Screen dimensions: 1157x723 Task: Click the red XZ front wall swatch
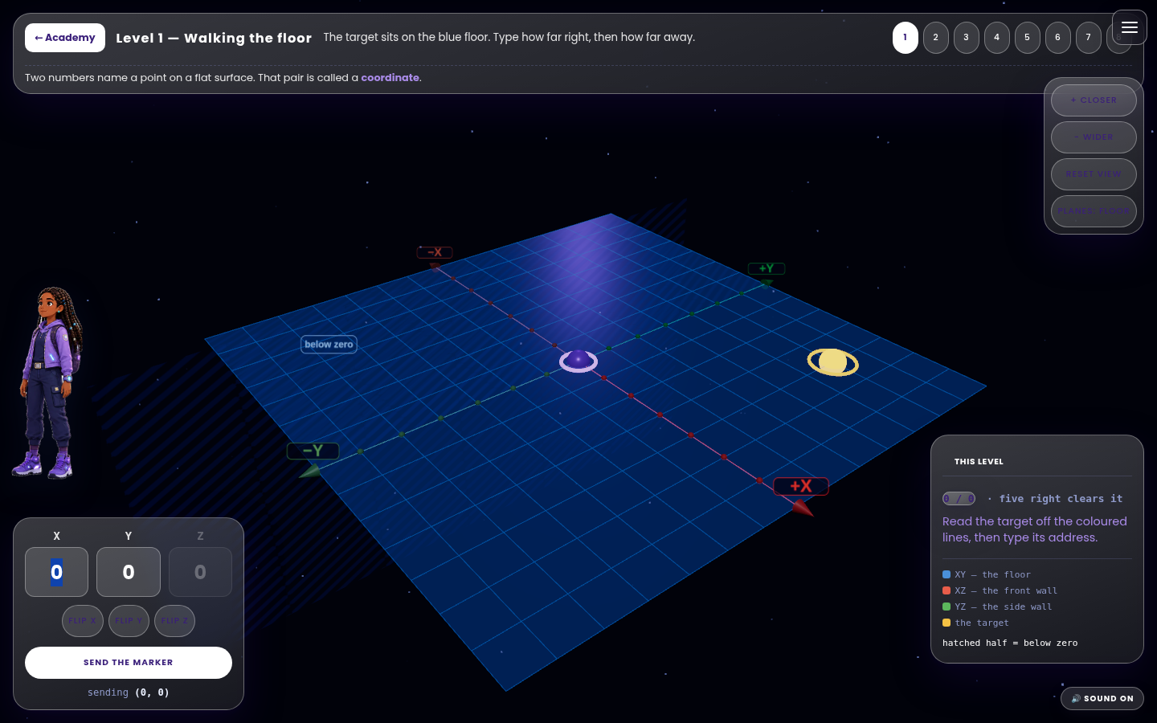(x=946, y=590)
